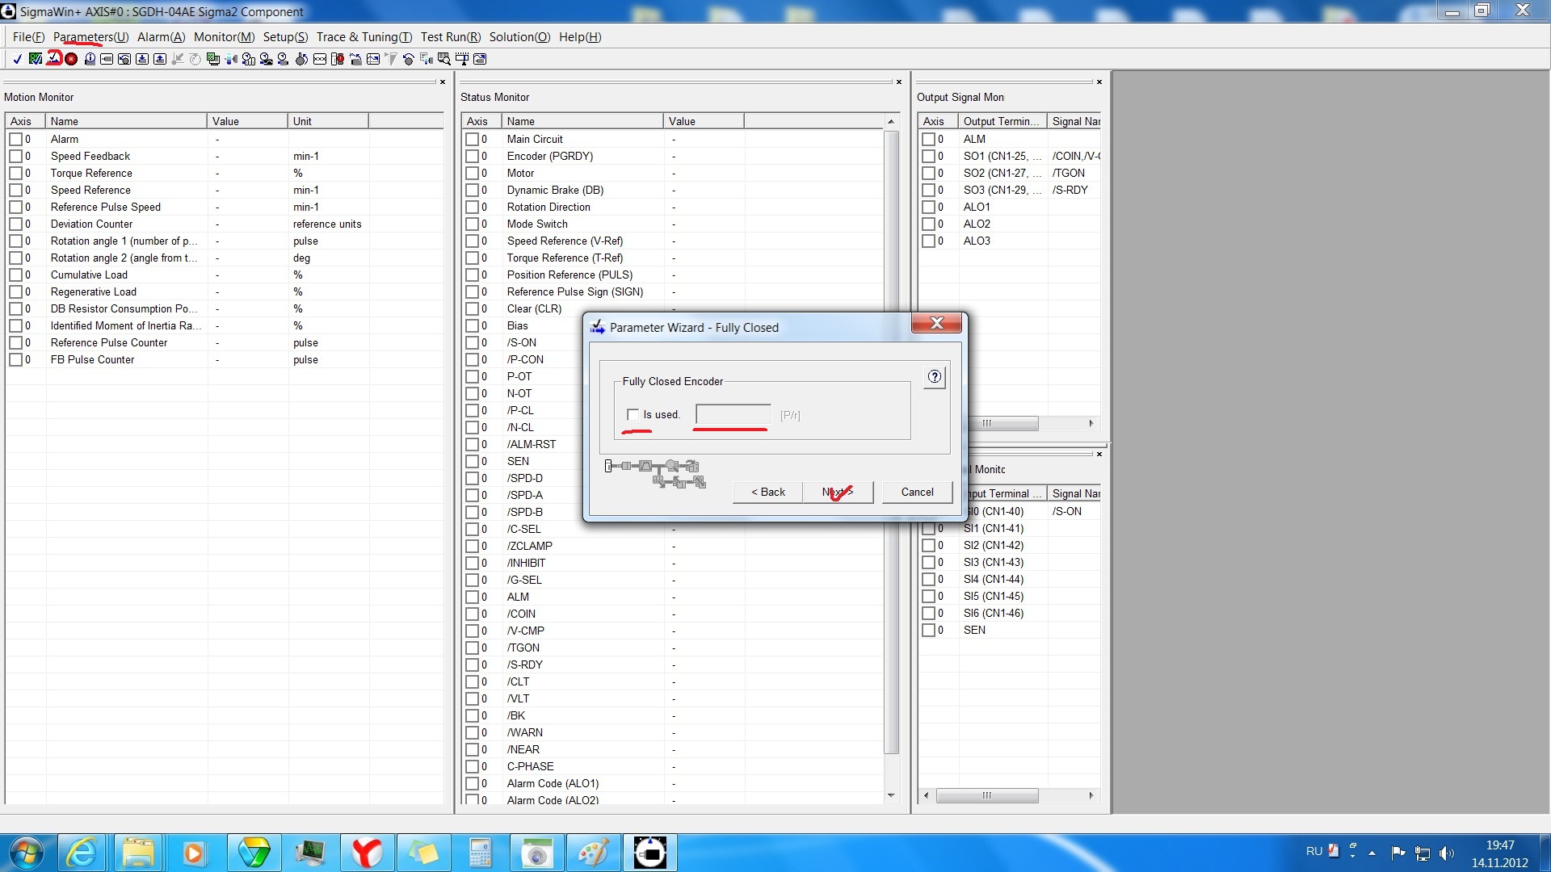
Task: Click right arrow of Output Signal scrollbar
Action: pos(1091,424)
